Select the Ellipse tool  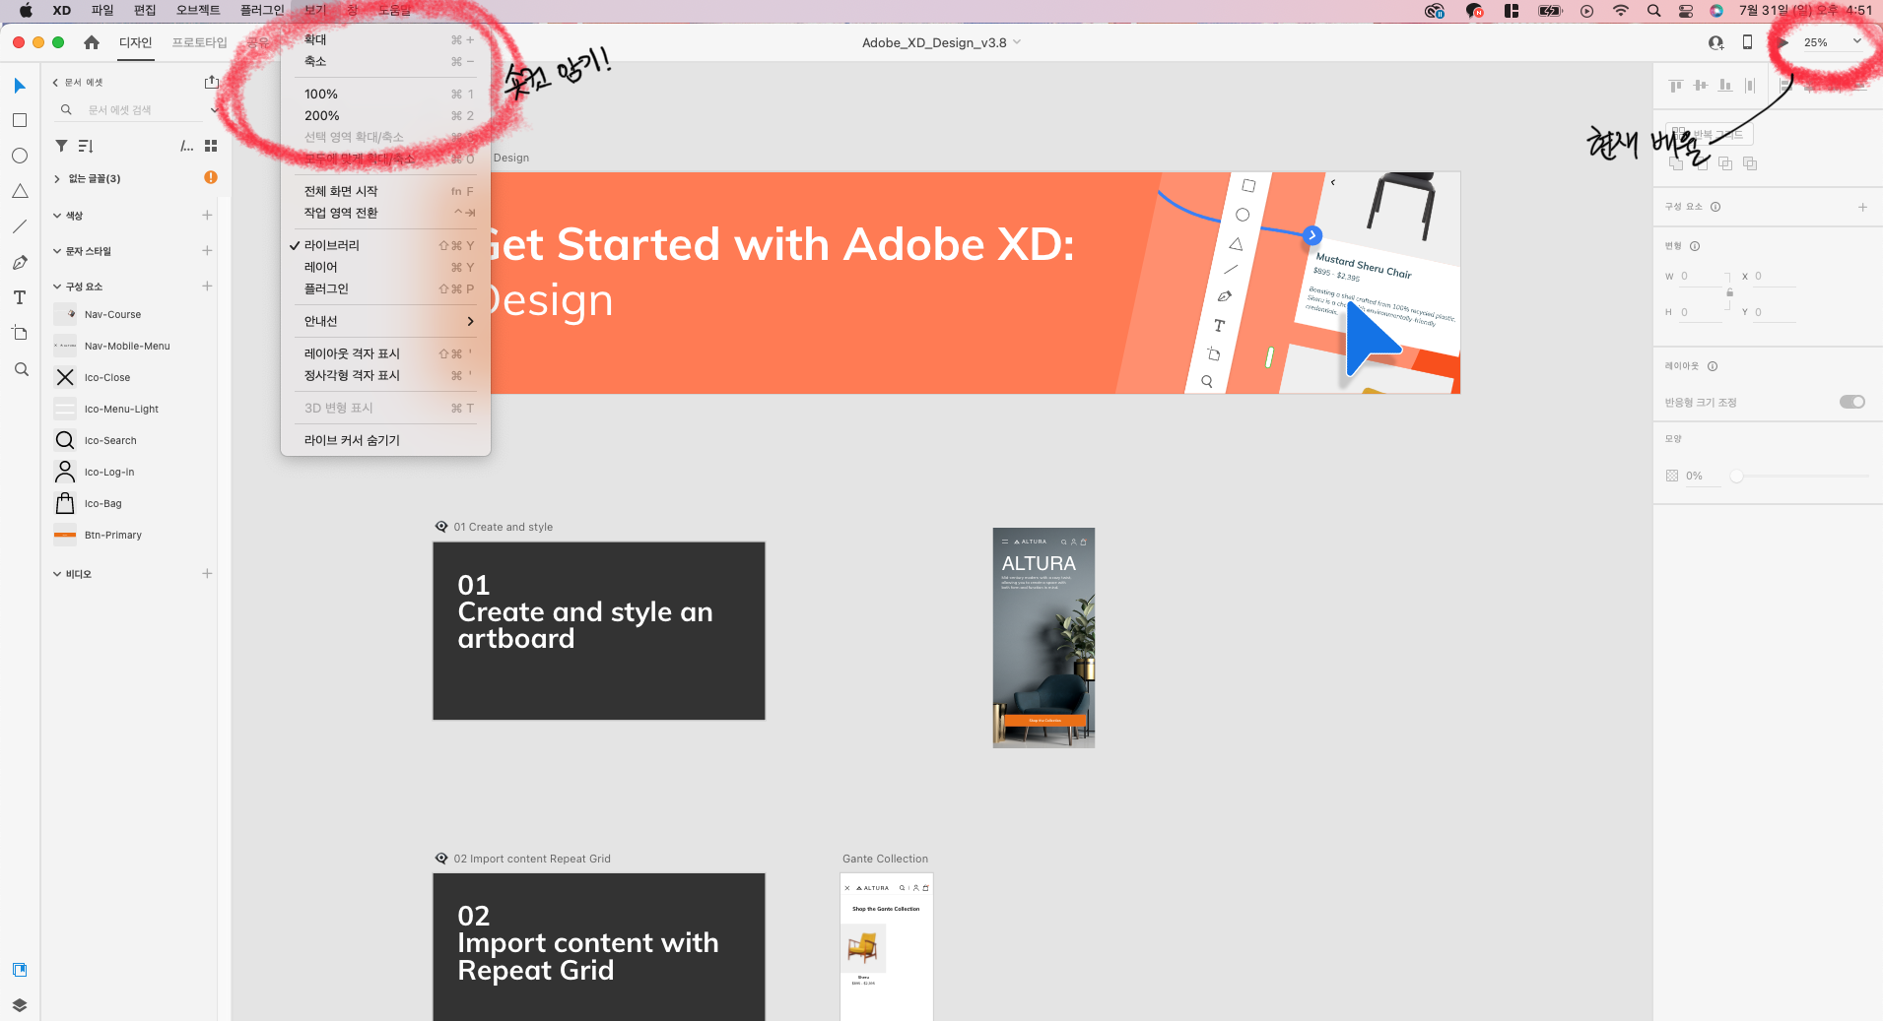[20, 156]
